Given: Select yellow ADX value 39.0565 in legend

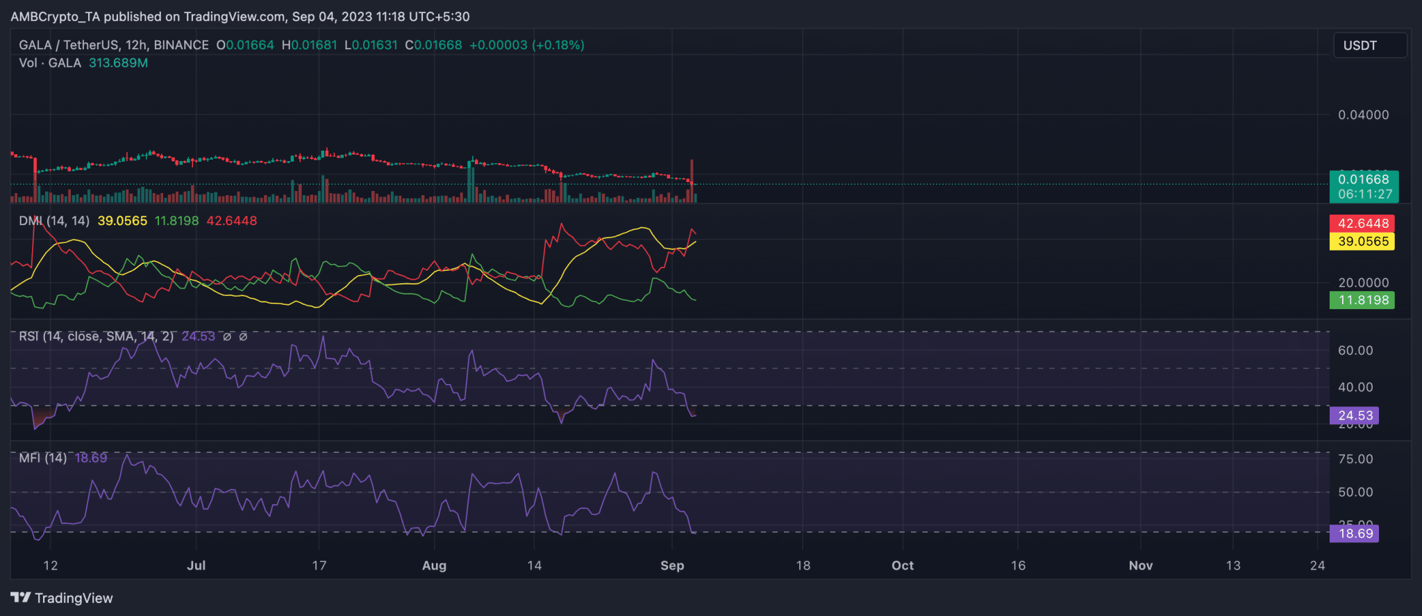Looking at the screenshot, I should [122, 221].
